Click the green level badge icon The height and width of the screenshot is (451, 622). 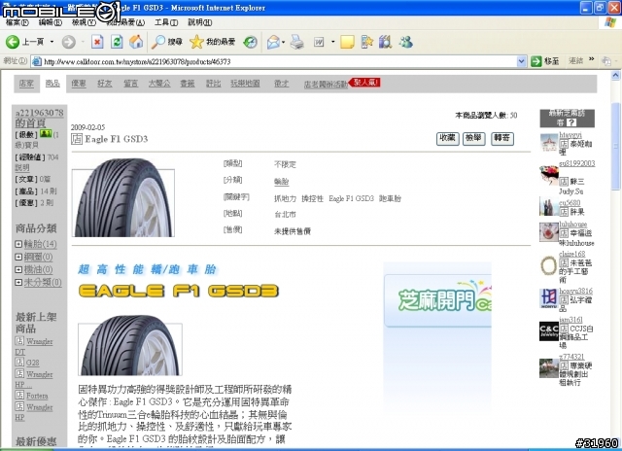pos(46,134)
